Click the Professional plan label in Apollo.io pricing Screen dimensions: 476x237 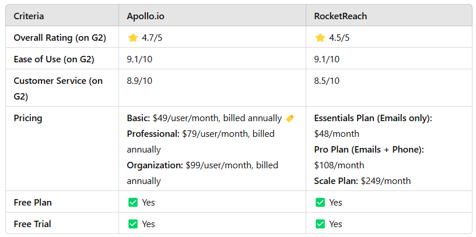153,134
